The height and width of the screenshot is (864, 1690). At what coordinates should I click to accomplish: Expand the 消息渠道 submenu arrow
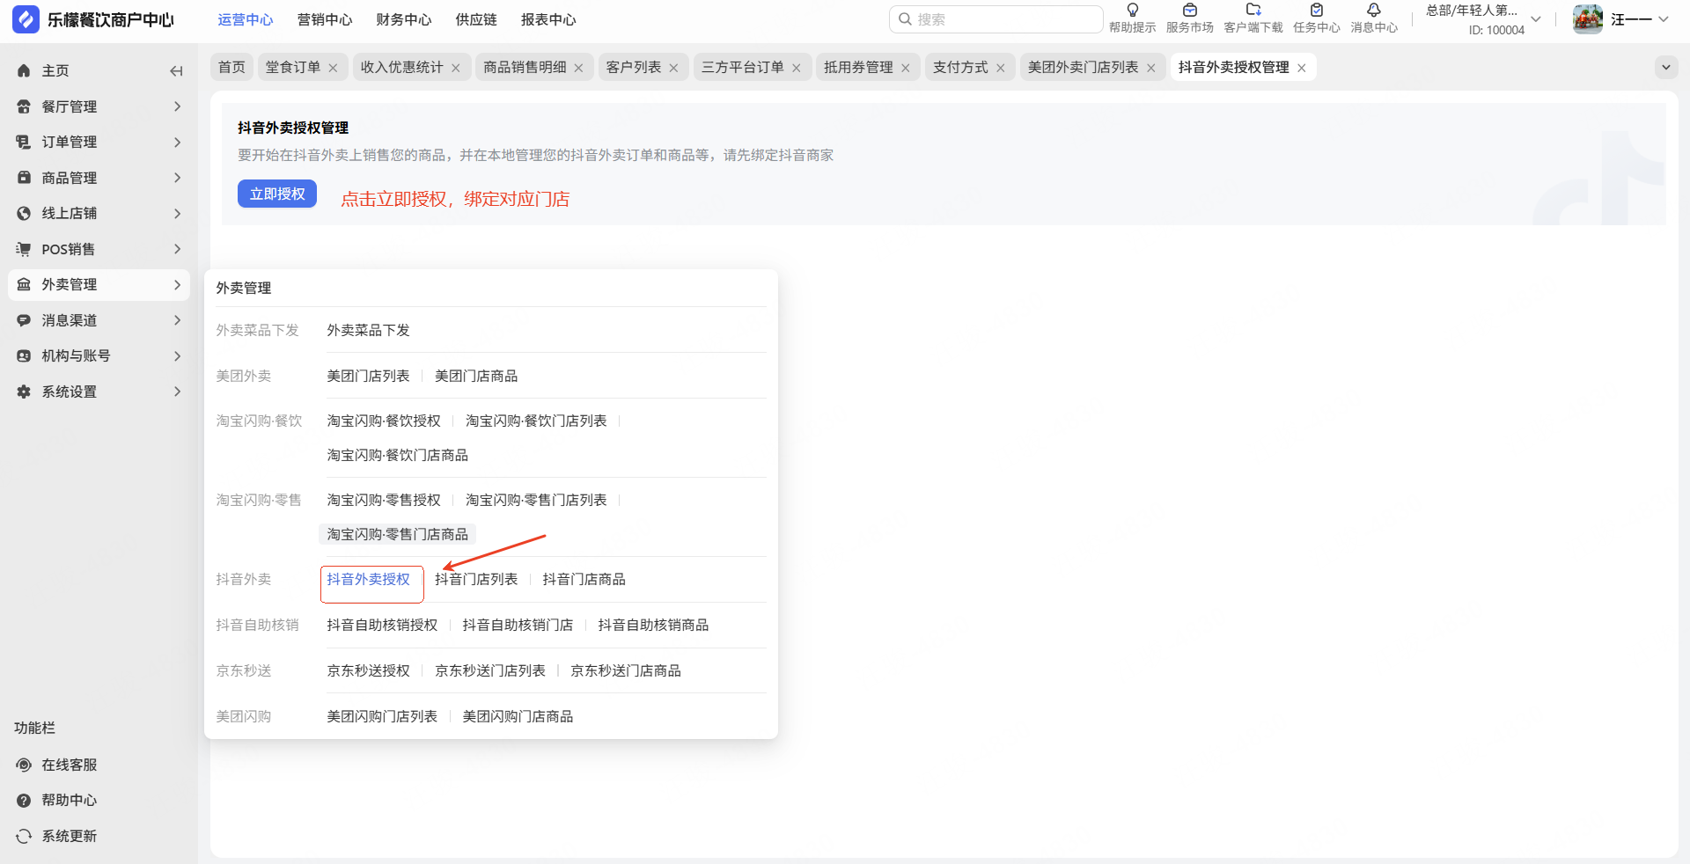[177, 320]
